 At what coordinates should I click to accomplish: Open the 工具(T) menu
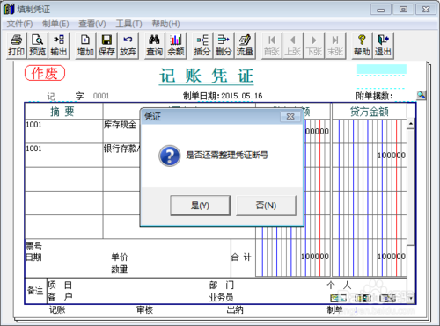128,24
